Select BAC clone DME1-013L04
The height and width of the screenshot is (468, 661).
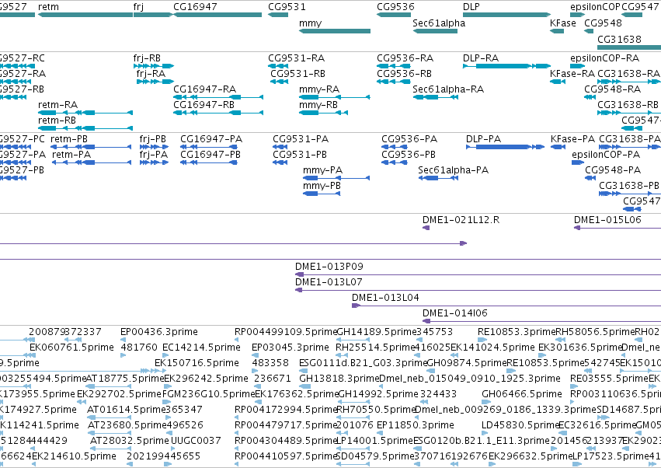coord(506,306)
